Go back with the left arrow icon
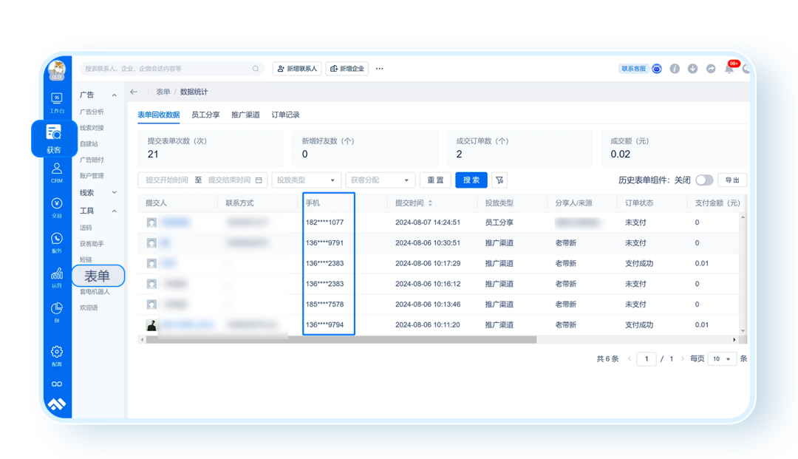The width and height of the screenshot is (798, 459). [x=134, y=92]
